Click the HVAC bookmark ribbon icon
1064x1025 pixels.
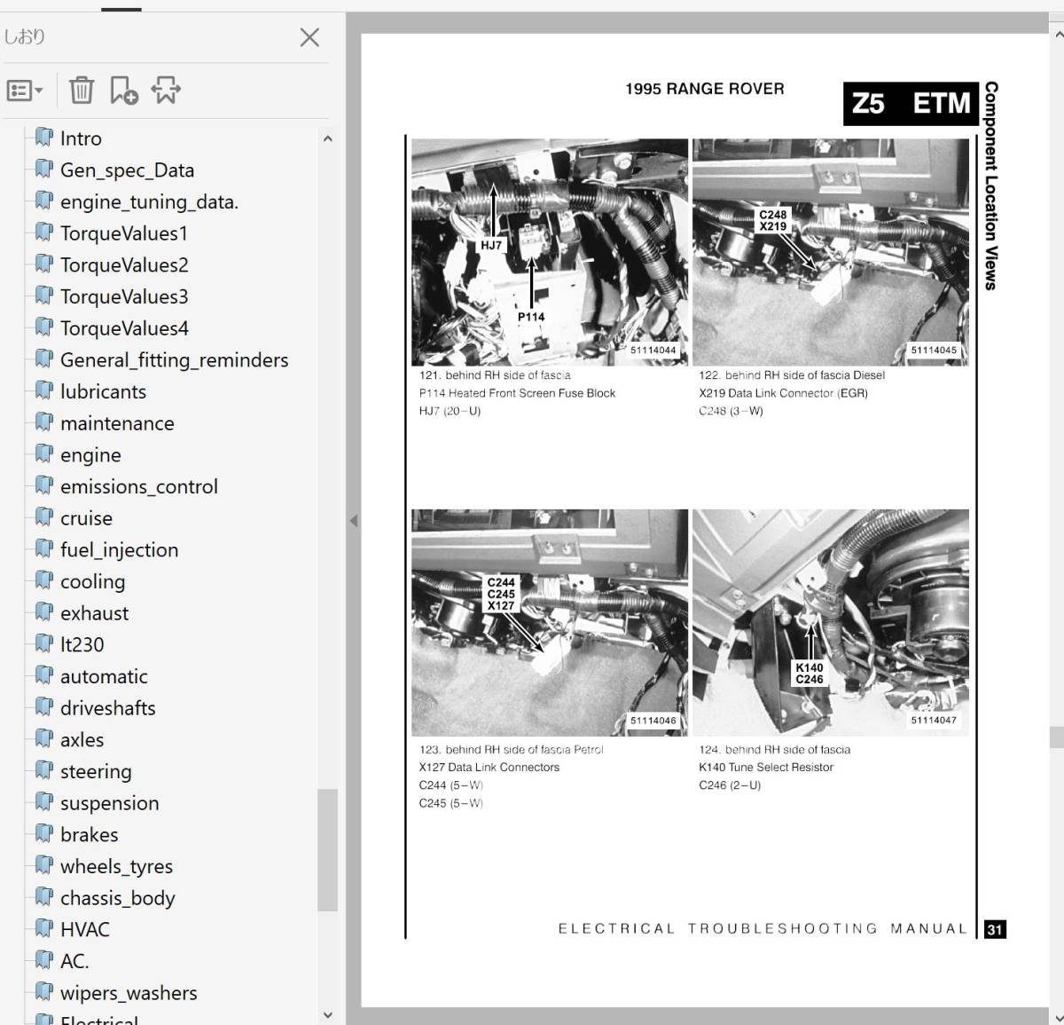point(43,929)
